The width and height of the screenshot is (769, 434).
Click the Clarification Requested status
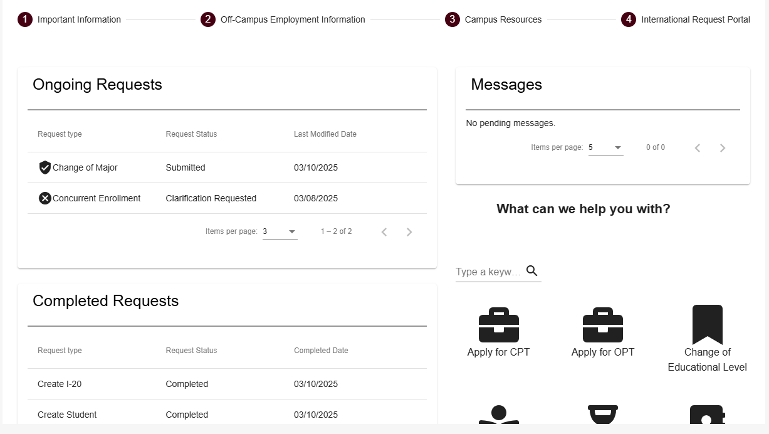click(211, 198)
